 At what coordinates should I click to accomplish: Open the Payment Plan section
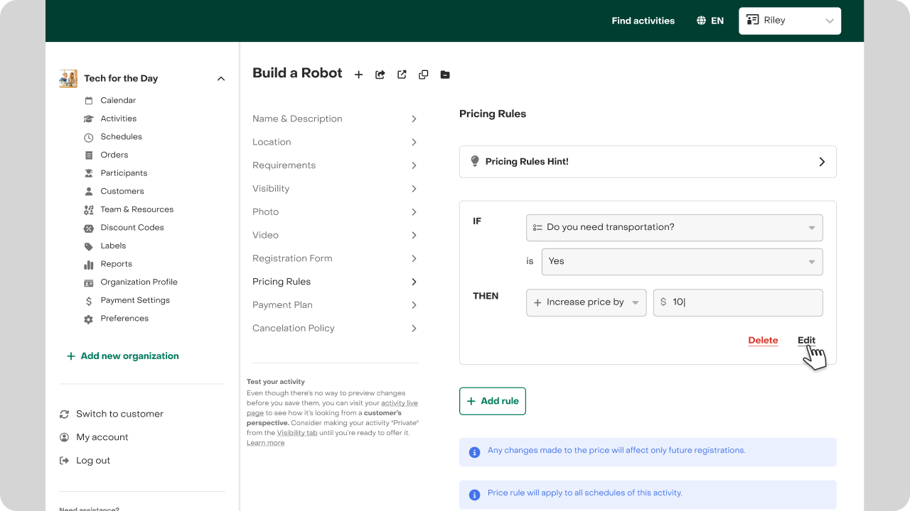click(x=335, y=305)
